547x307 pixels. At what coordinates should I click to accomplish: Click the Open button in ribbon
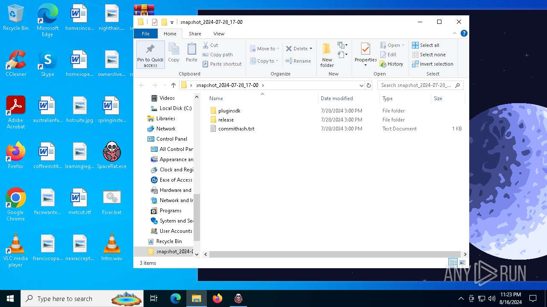pos(392,45)
